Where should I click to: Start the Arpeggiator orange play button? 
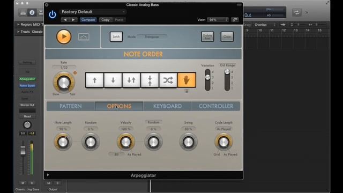64,36
